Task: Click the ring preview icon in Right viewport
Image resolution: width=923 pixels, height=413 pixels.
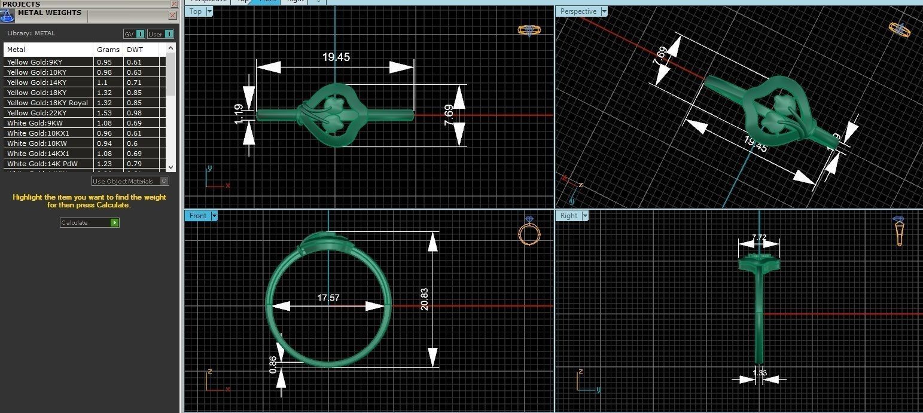Action: click(x=899, y=231)
